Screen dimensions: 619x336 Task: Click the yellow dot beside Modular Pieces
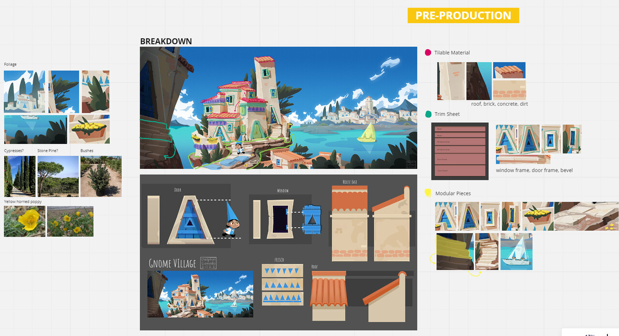[x=428, y=193]
